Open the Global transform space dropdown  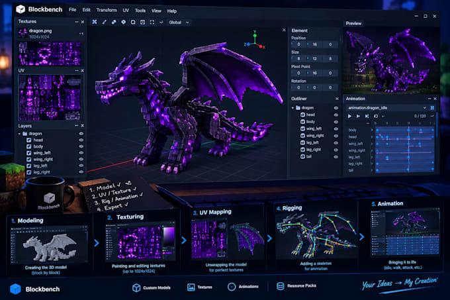click(179, 22)
